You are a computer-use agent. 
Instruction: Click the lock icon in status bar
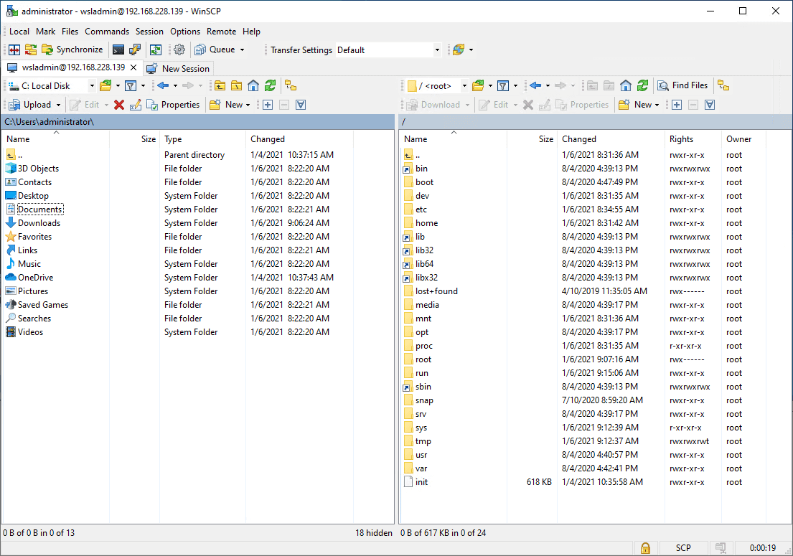click(645, 548)
